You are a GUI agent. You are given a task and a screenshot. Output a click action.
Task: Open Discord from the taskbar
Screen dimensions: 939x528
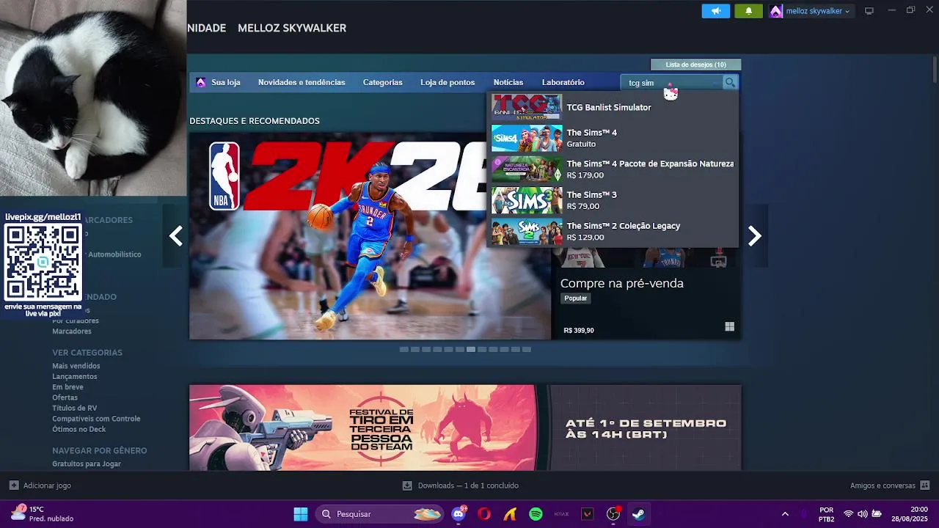458,514
